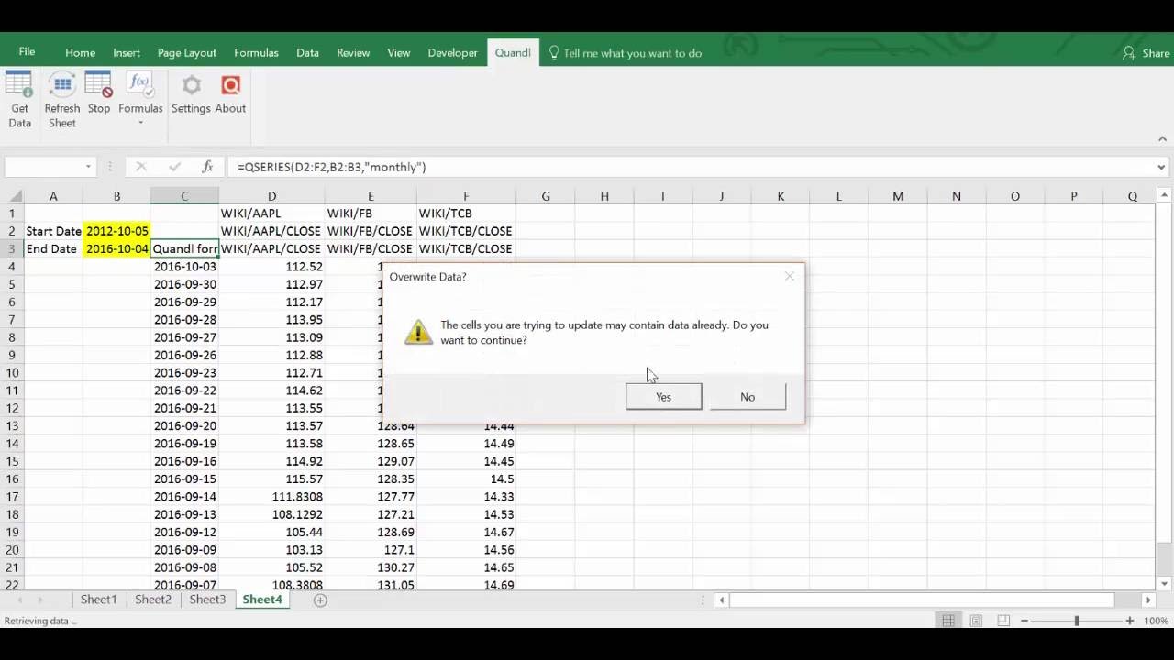
Task: Click the Page Layout view icon
Action: point(974,621)
